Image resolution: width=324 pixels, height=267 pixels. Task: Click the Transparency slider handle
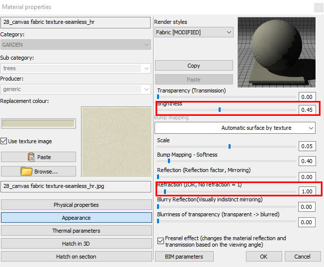coord(158,96)
